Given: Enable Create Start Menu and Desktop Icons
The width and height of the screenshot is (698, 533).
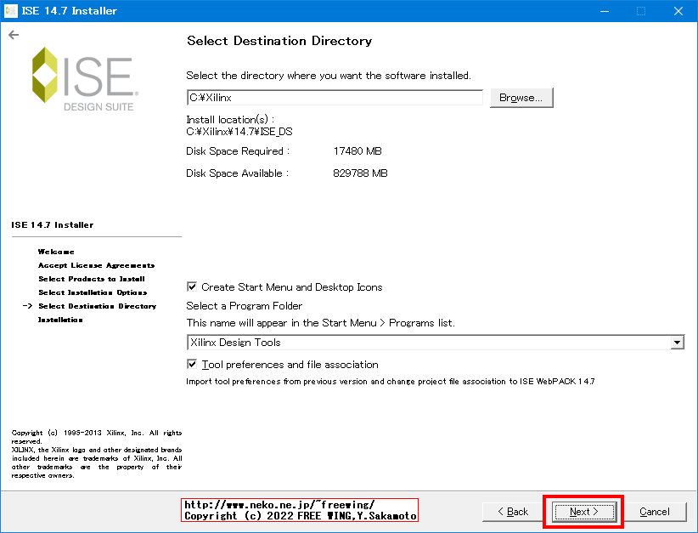Looking at the screenshot, I should [x=193, y=287].
